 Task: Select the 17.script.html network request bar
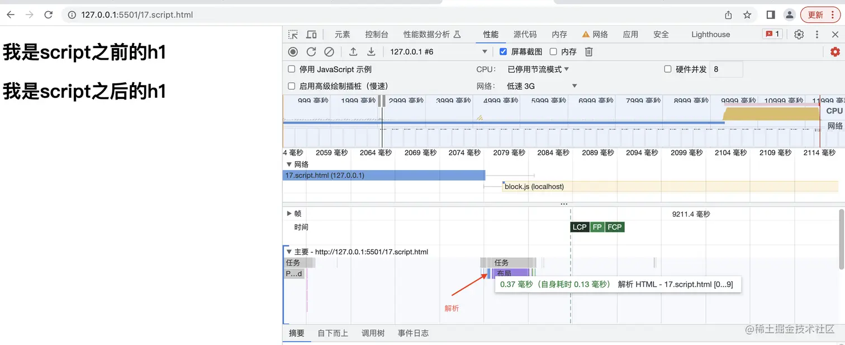pyautogui.click(x=384, y=175)
